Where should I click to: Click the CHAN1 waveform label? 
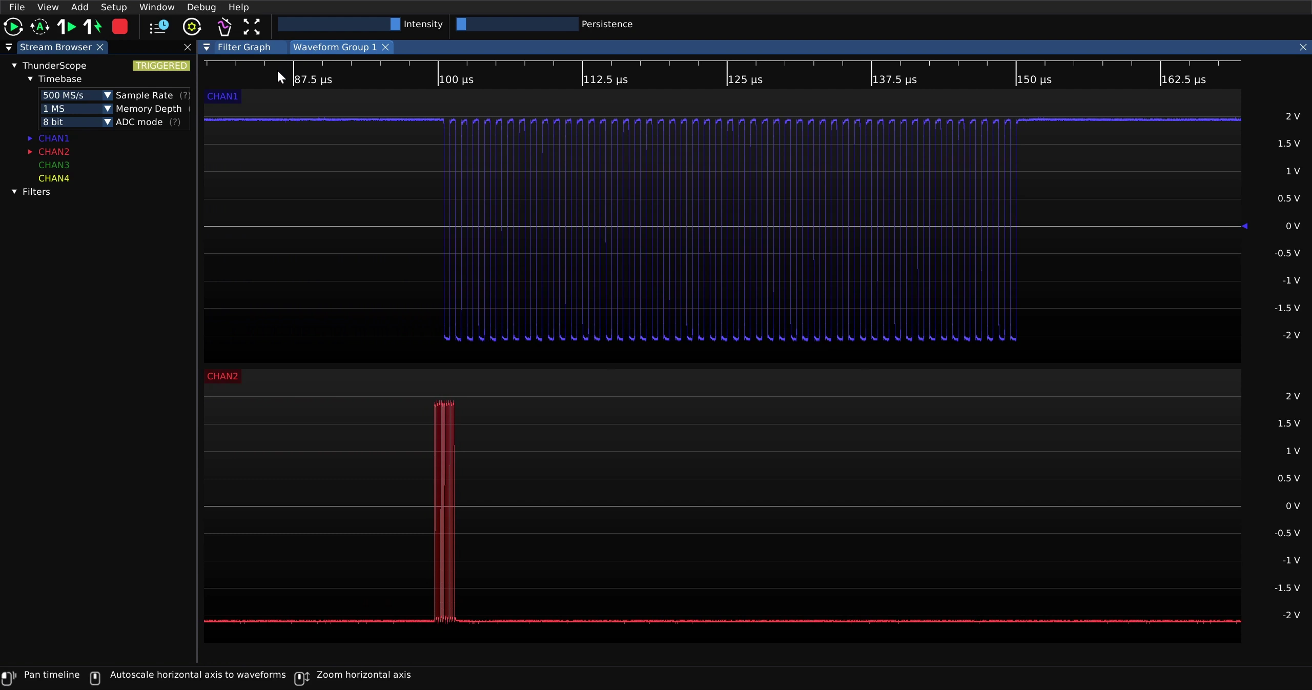[x=222, y=96]
